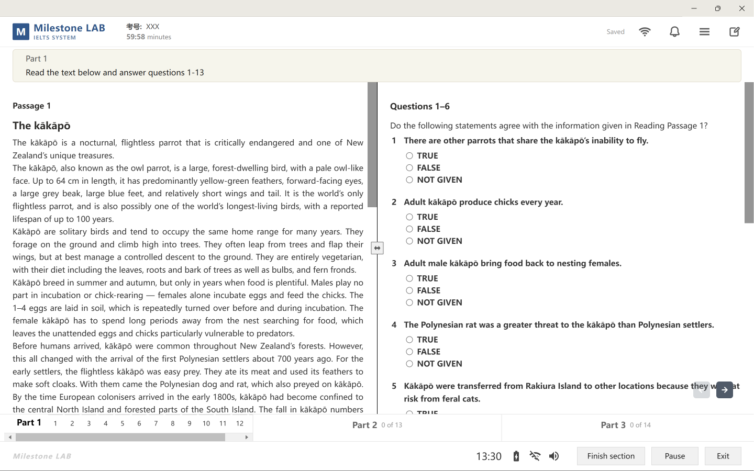Screen dimensions: 754x471
Task: Click the battery status icon
Action: (x=516, y=456)
